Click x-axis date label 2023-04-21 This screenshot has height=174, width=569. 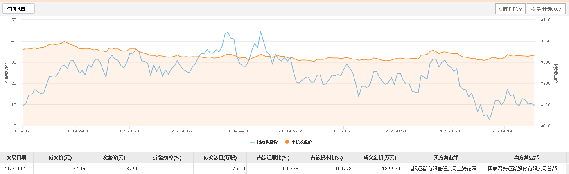[237, 131]
